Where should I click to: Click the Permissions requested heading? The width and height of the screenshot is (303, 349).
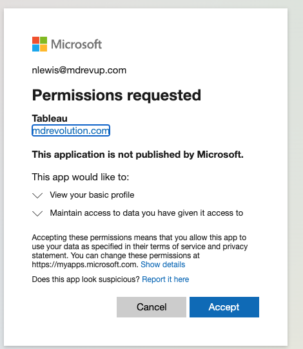pyautogui.click(x=117, y=95)
